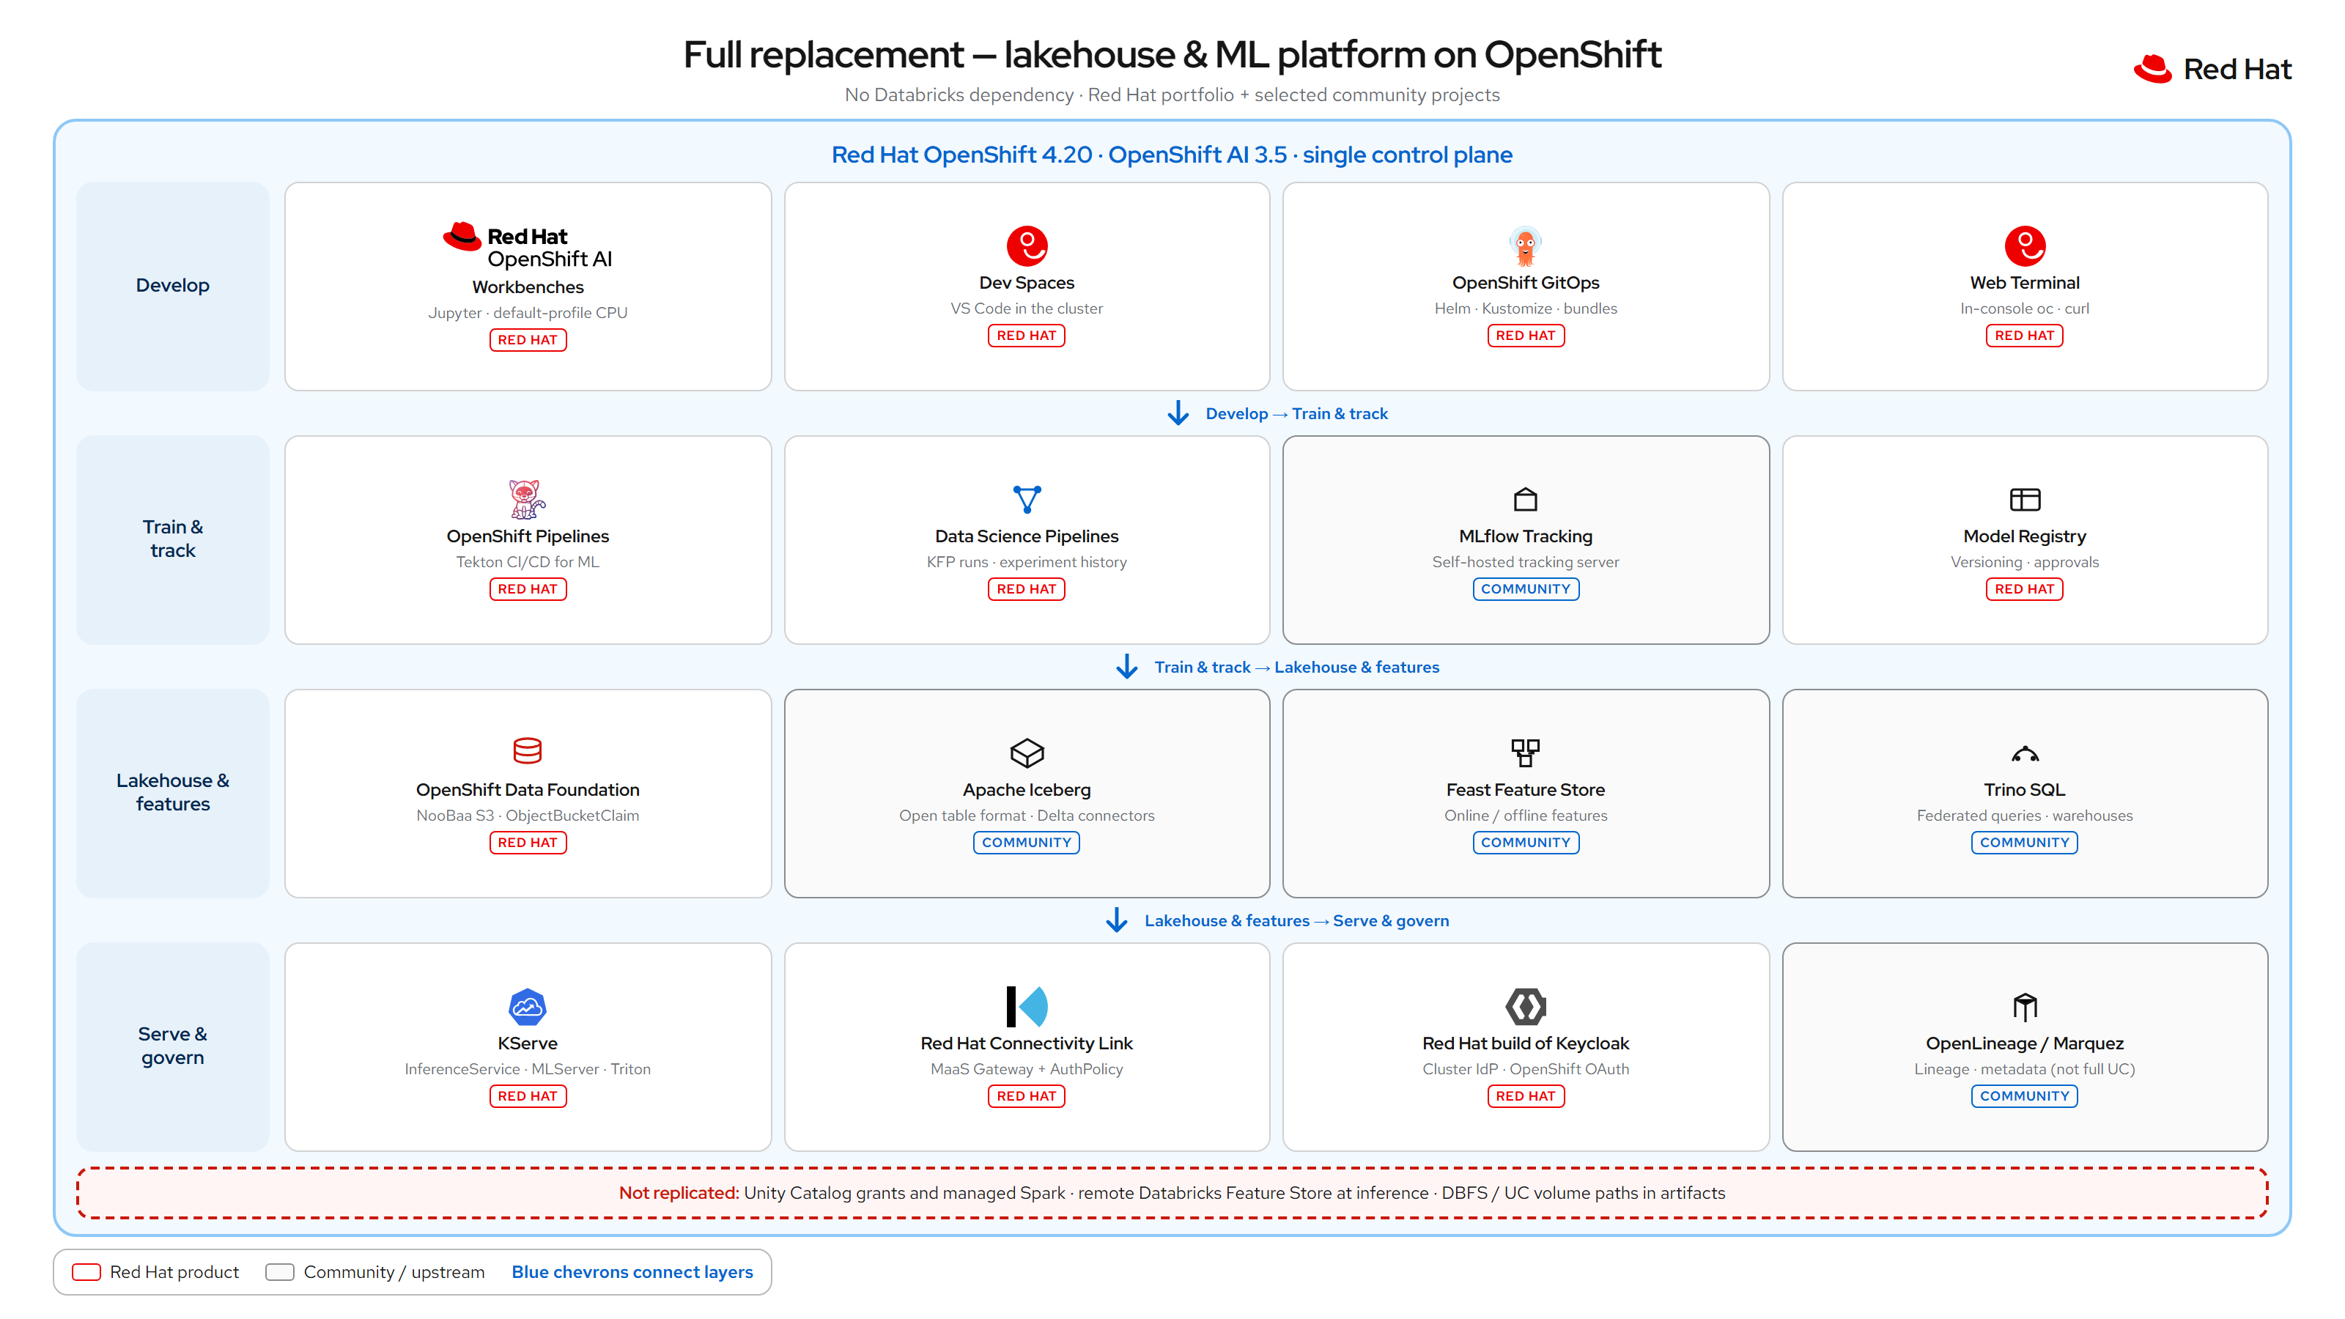2345x1319 pixels.
Task: Click the OpenShift GitOps octopus icon
Action: [1525, 245]
